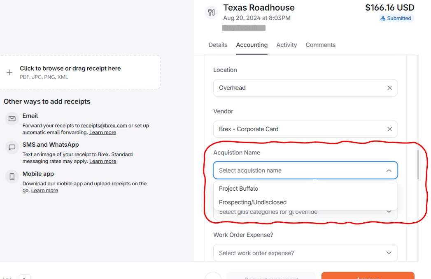Click the Other ways to add receipts heading
Image resolution: width=431 pixels, height=279 pixels.
click(47, 101)
